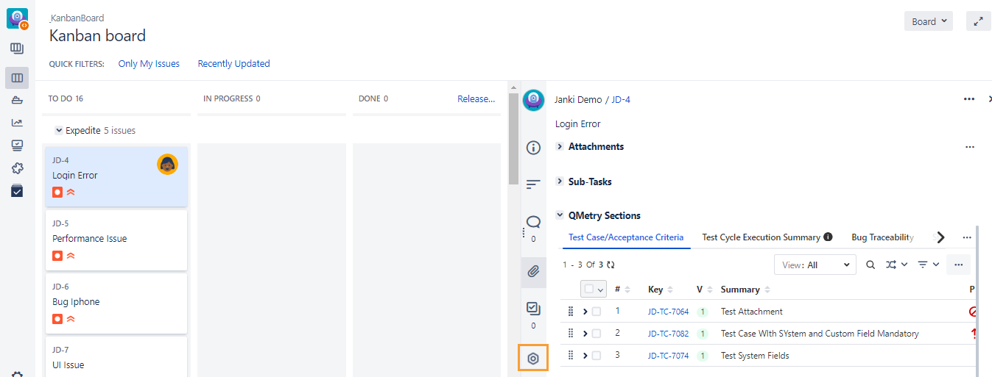Open the QMetry hexagon icon in the detail panel

click(534, 359)
